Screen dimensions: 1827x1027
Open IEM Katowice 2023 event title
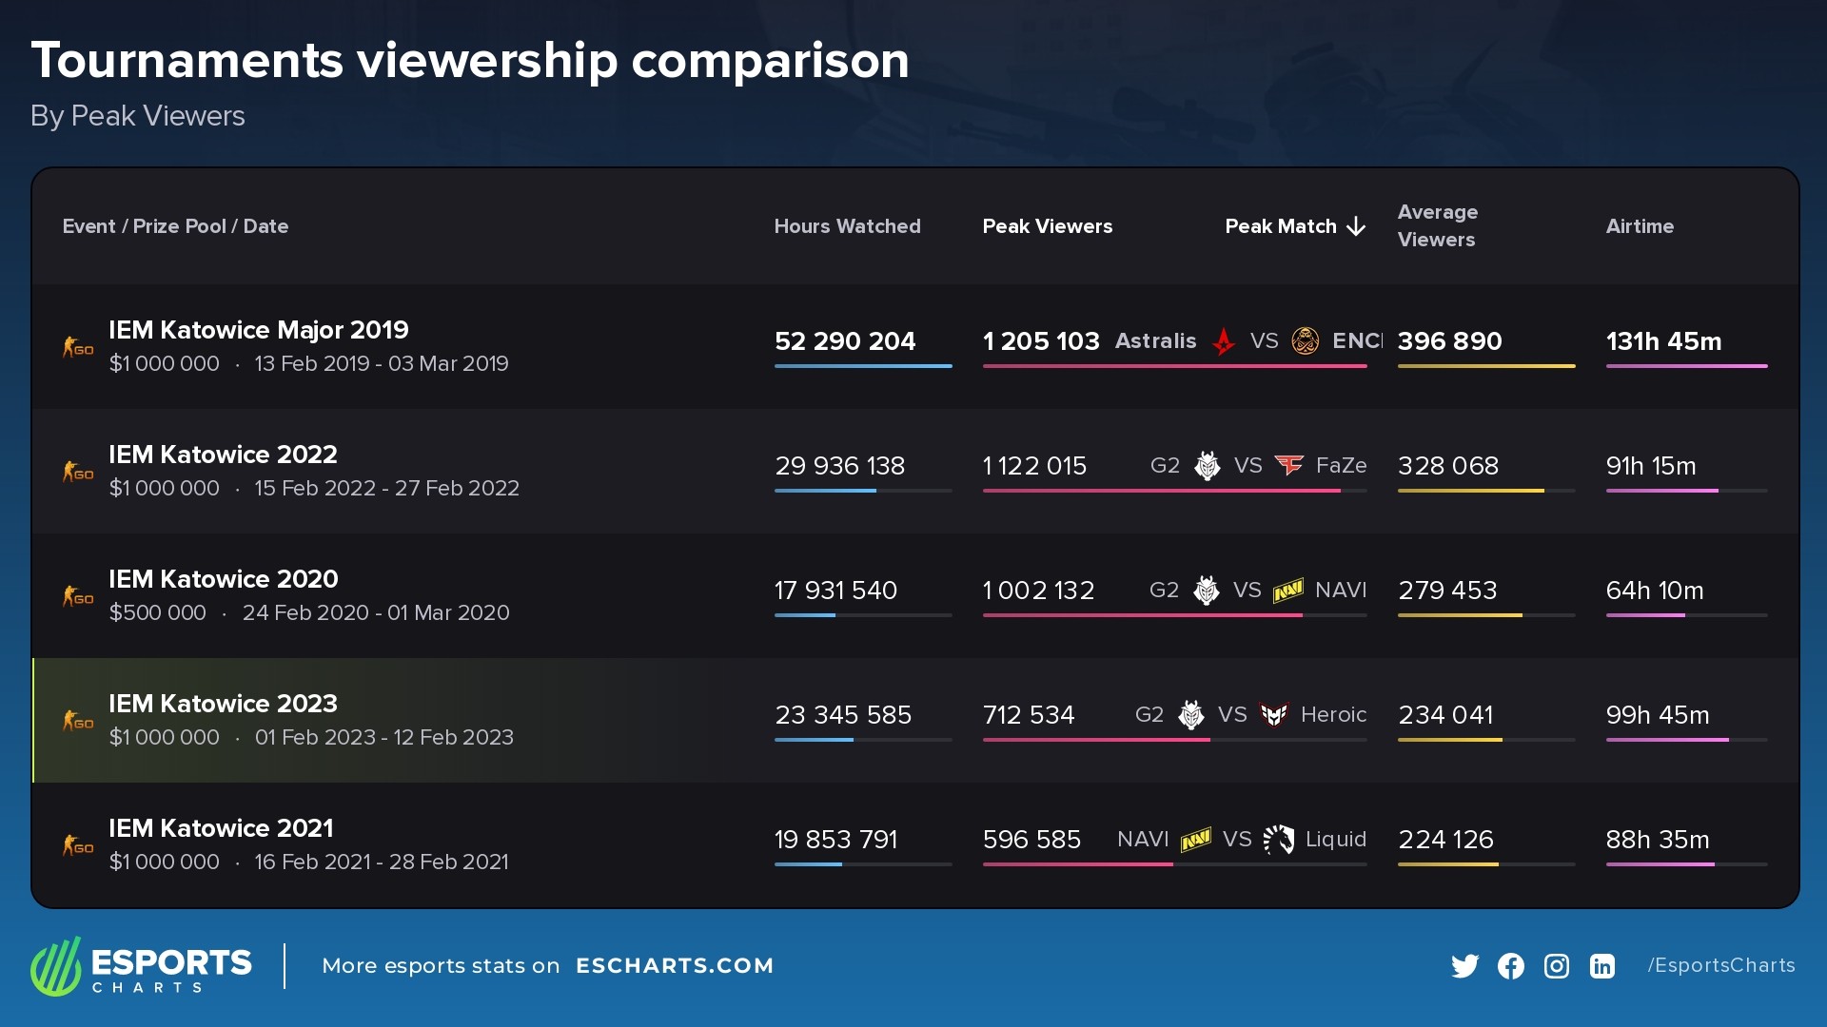coord(223,704)
